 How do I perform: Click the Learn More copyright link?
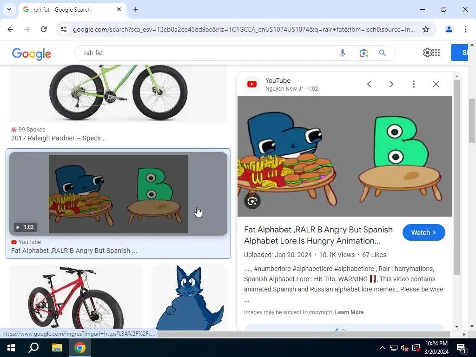tap(349, 312)
